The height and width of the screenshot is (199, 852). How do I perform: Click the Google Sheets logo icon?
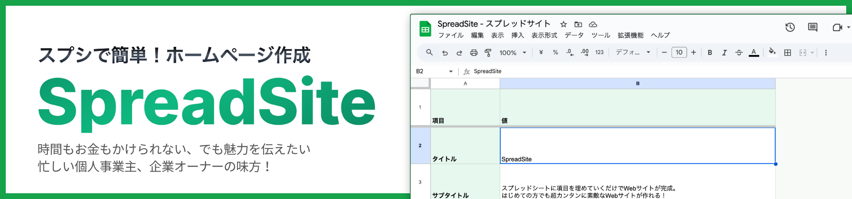coord(425,29)
